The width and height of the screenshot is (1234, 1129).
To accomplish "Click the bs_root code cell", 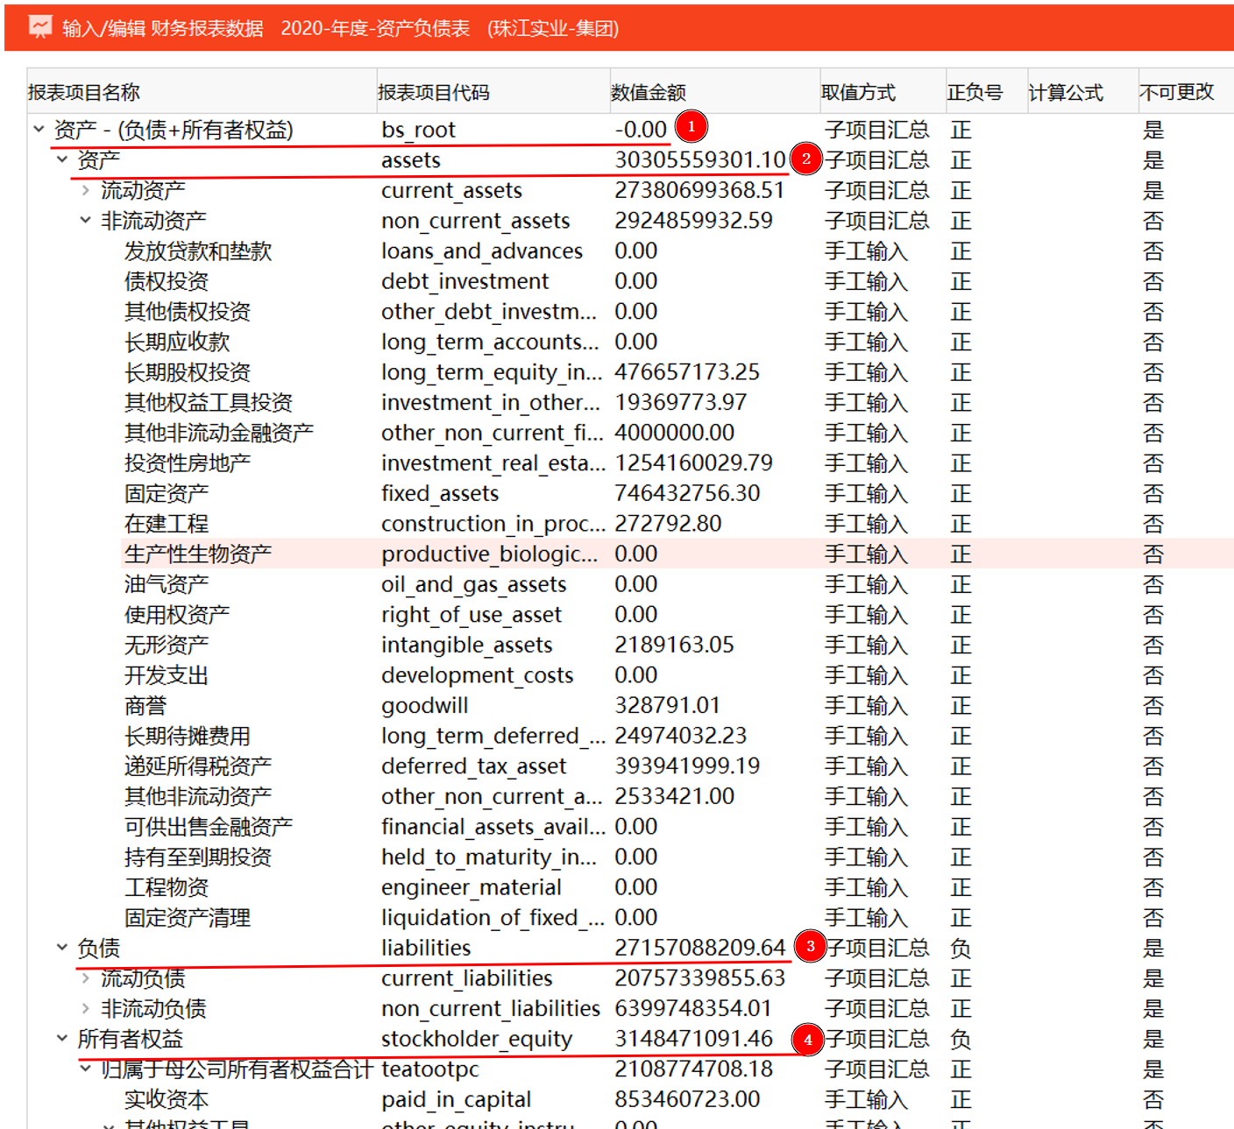I will (418, 131).
